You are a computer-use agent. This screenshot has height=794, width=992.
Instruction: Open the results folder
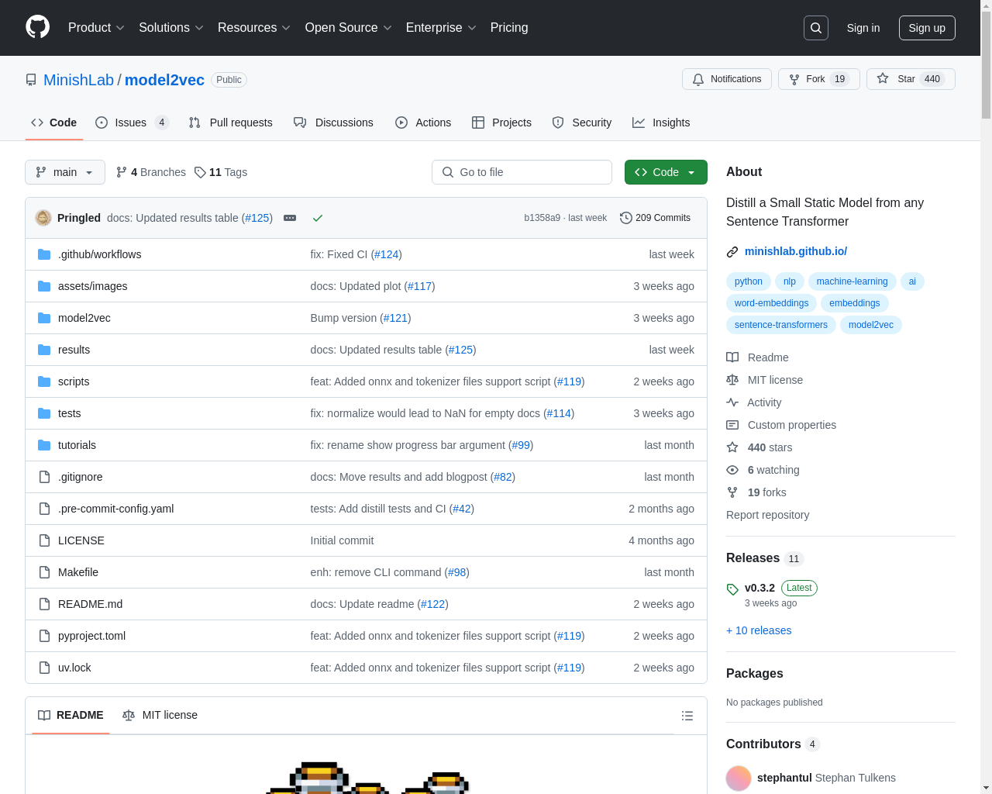pos(74,350)
